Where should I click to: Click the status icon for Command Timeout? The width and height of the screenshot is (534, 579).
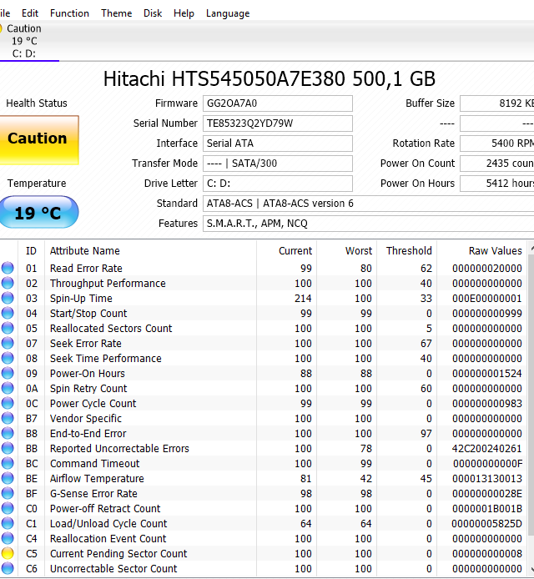pyautogui.click(x=8, y=463)
